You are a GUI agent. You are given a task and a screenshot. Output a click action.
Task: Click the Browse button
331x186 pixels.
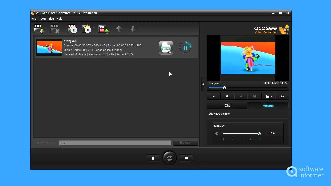pos(185,143)
